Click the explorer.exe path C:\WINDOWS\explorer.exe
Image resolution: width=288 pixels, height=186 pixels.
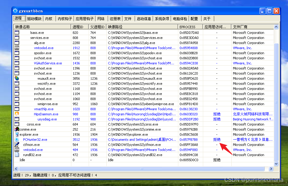(x=128, y=134)
